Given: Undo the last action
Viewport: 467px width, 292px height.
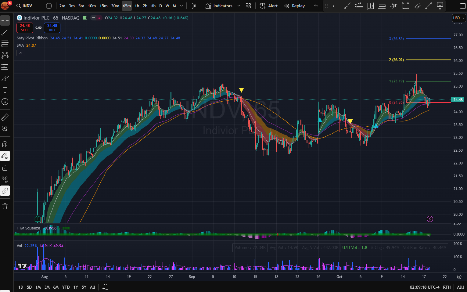Looking at the screenshot, I should click(x=316, y=6).
